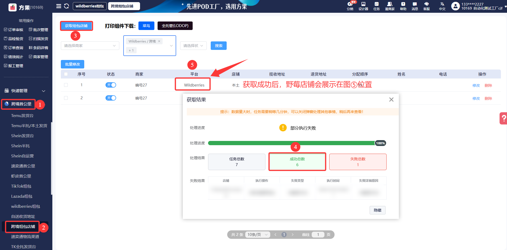Click the red floating help question icon
The width and height of the screenshot is (507, 250).
[x=503, y=118]
